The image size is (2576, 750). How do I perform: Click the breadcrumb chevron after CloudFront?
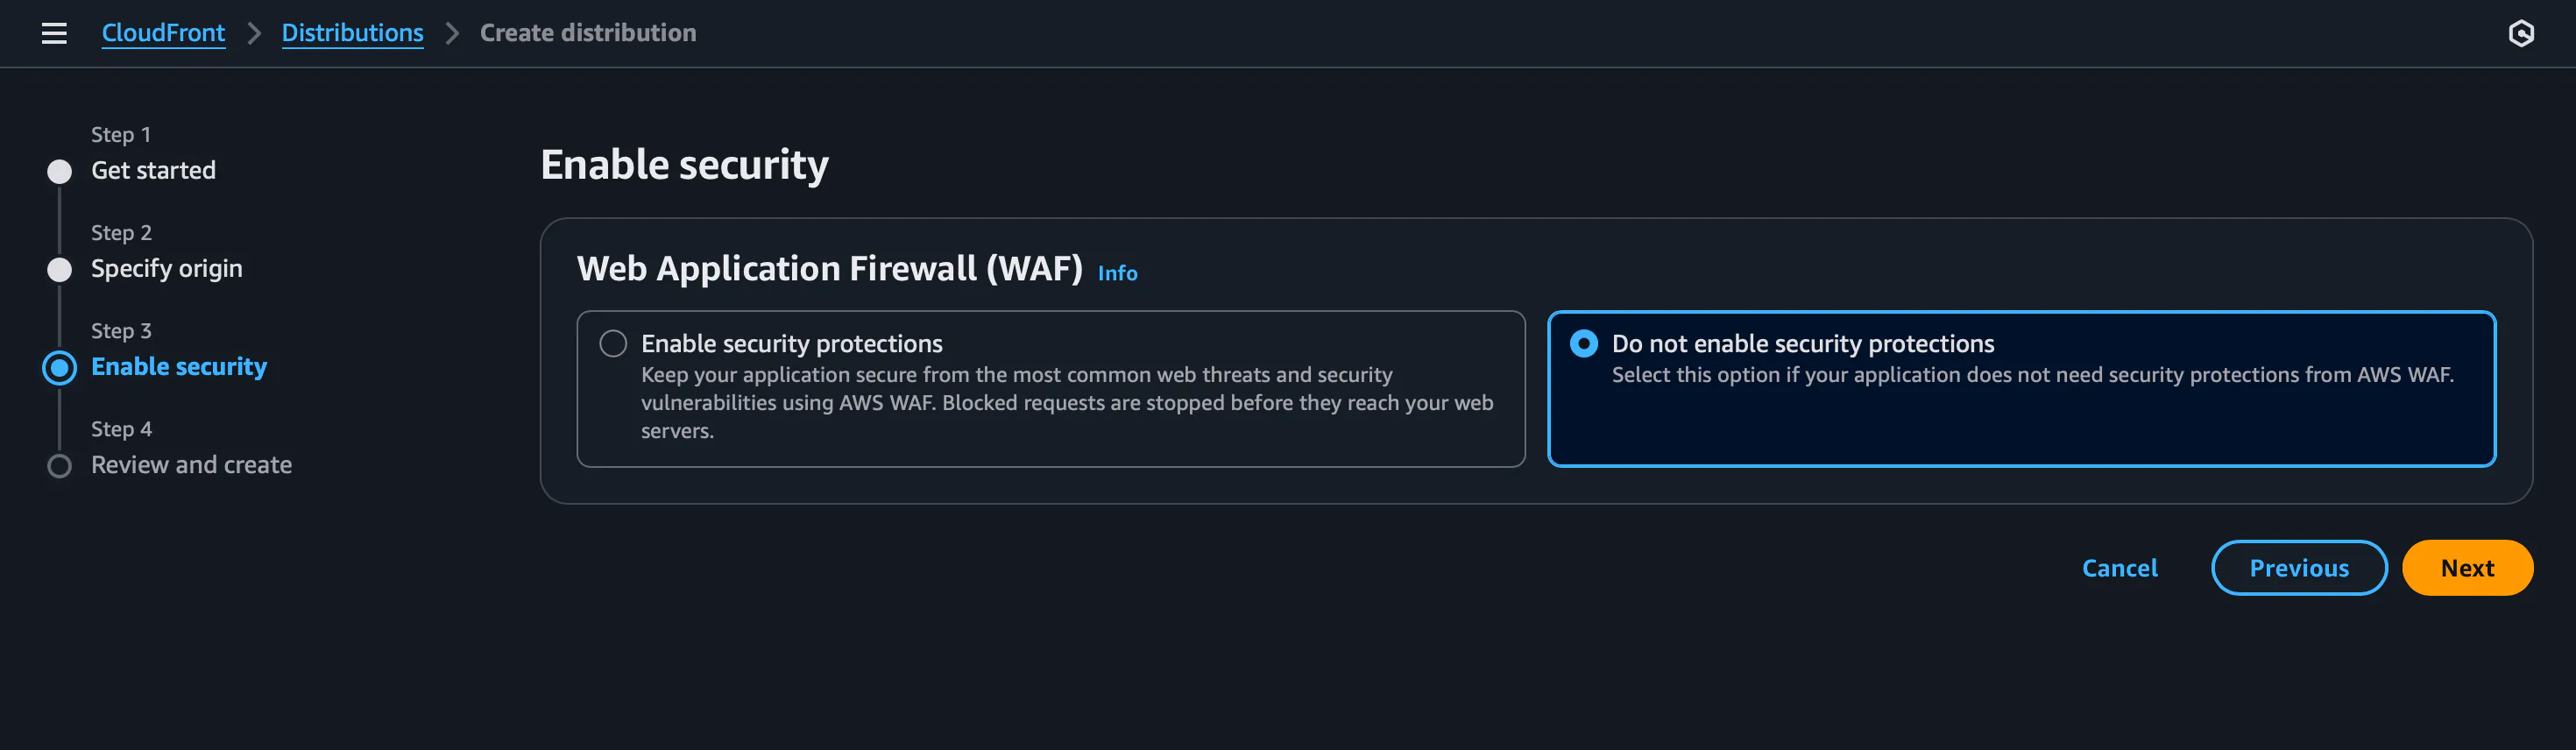click(x=253, y=32)
